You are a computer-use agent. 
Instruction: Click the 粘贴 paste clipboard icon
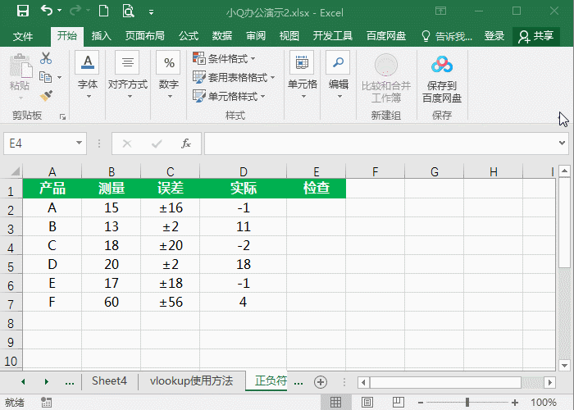pyautogui.click(x=20, y=66)
